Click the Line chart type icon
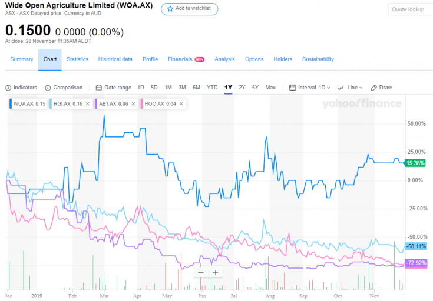The image size is (433, 301). pyautogui.click(x=341, y=88)
